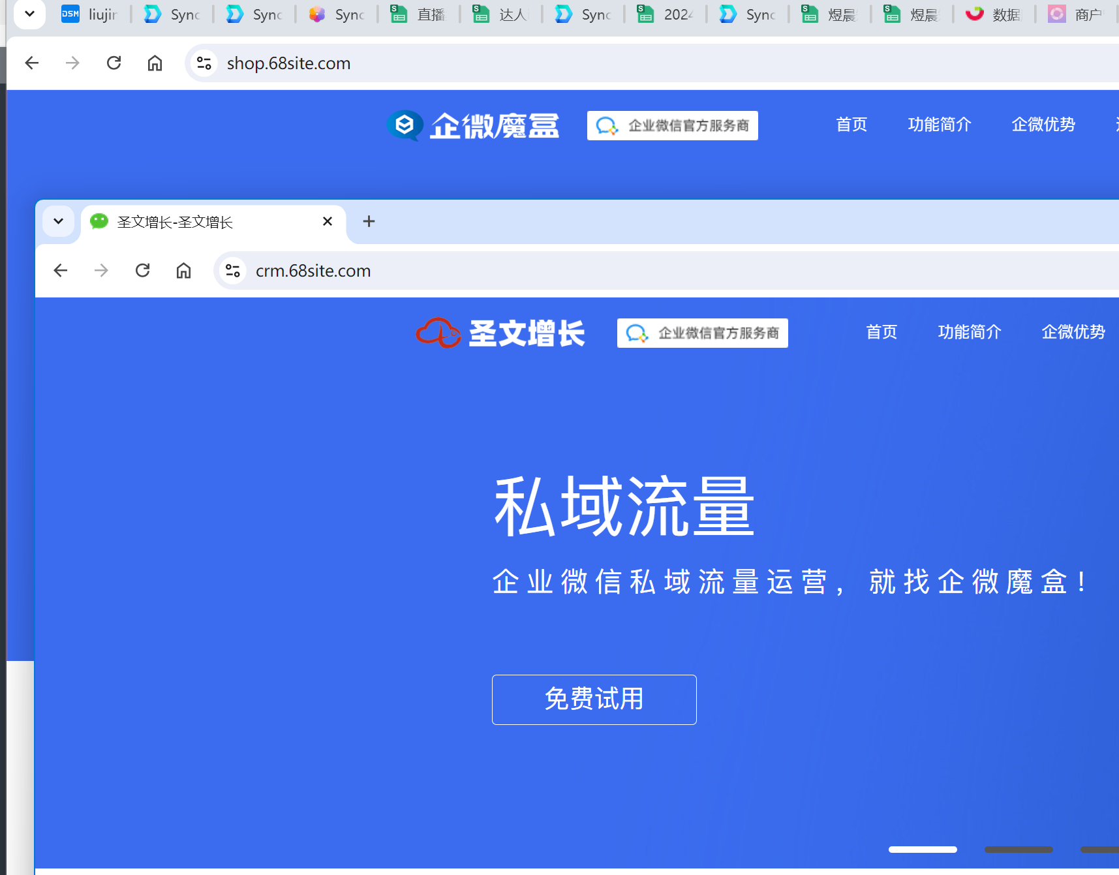Open home page in crm.68site.com window
This screenshot has width=1119, height=875.
pyautogui.click(x=183, y=270)
